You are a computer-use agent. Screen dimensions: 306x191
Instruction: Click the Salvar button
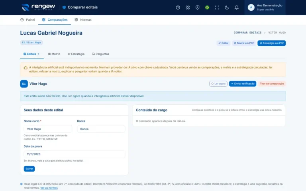click(29, 169)
